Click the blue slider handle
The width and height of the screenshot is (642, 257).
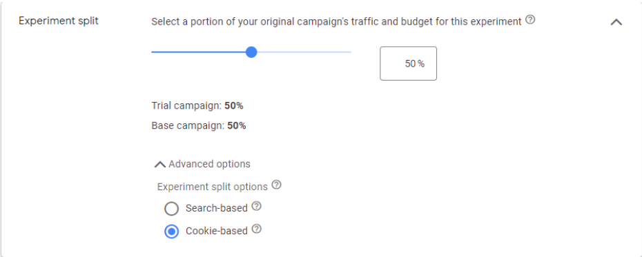coord(251,52)
